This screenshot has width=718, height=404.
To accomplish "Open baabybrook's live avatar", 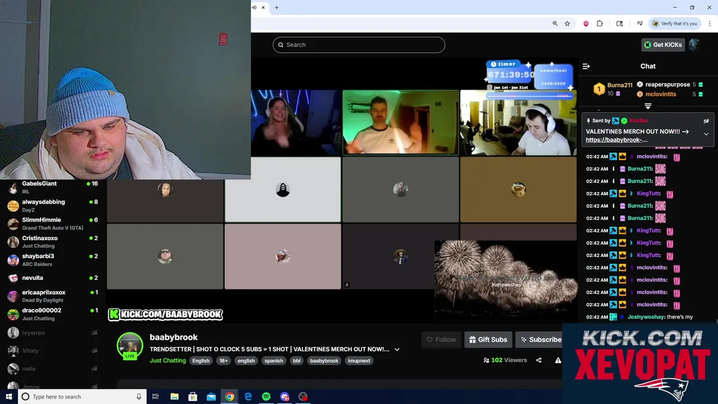I will pyautogui.click(x=130, y=346).
